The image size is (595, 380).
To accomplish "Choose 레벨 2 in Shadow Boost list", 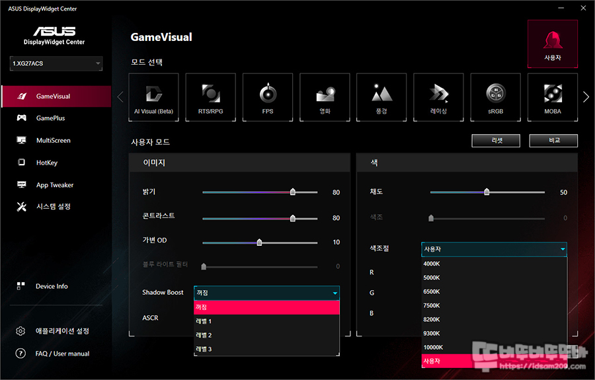I will [267, 336].
